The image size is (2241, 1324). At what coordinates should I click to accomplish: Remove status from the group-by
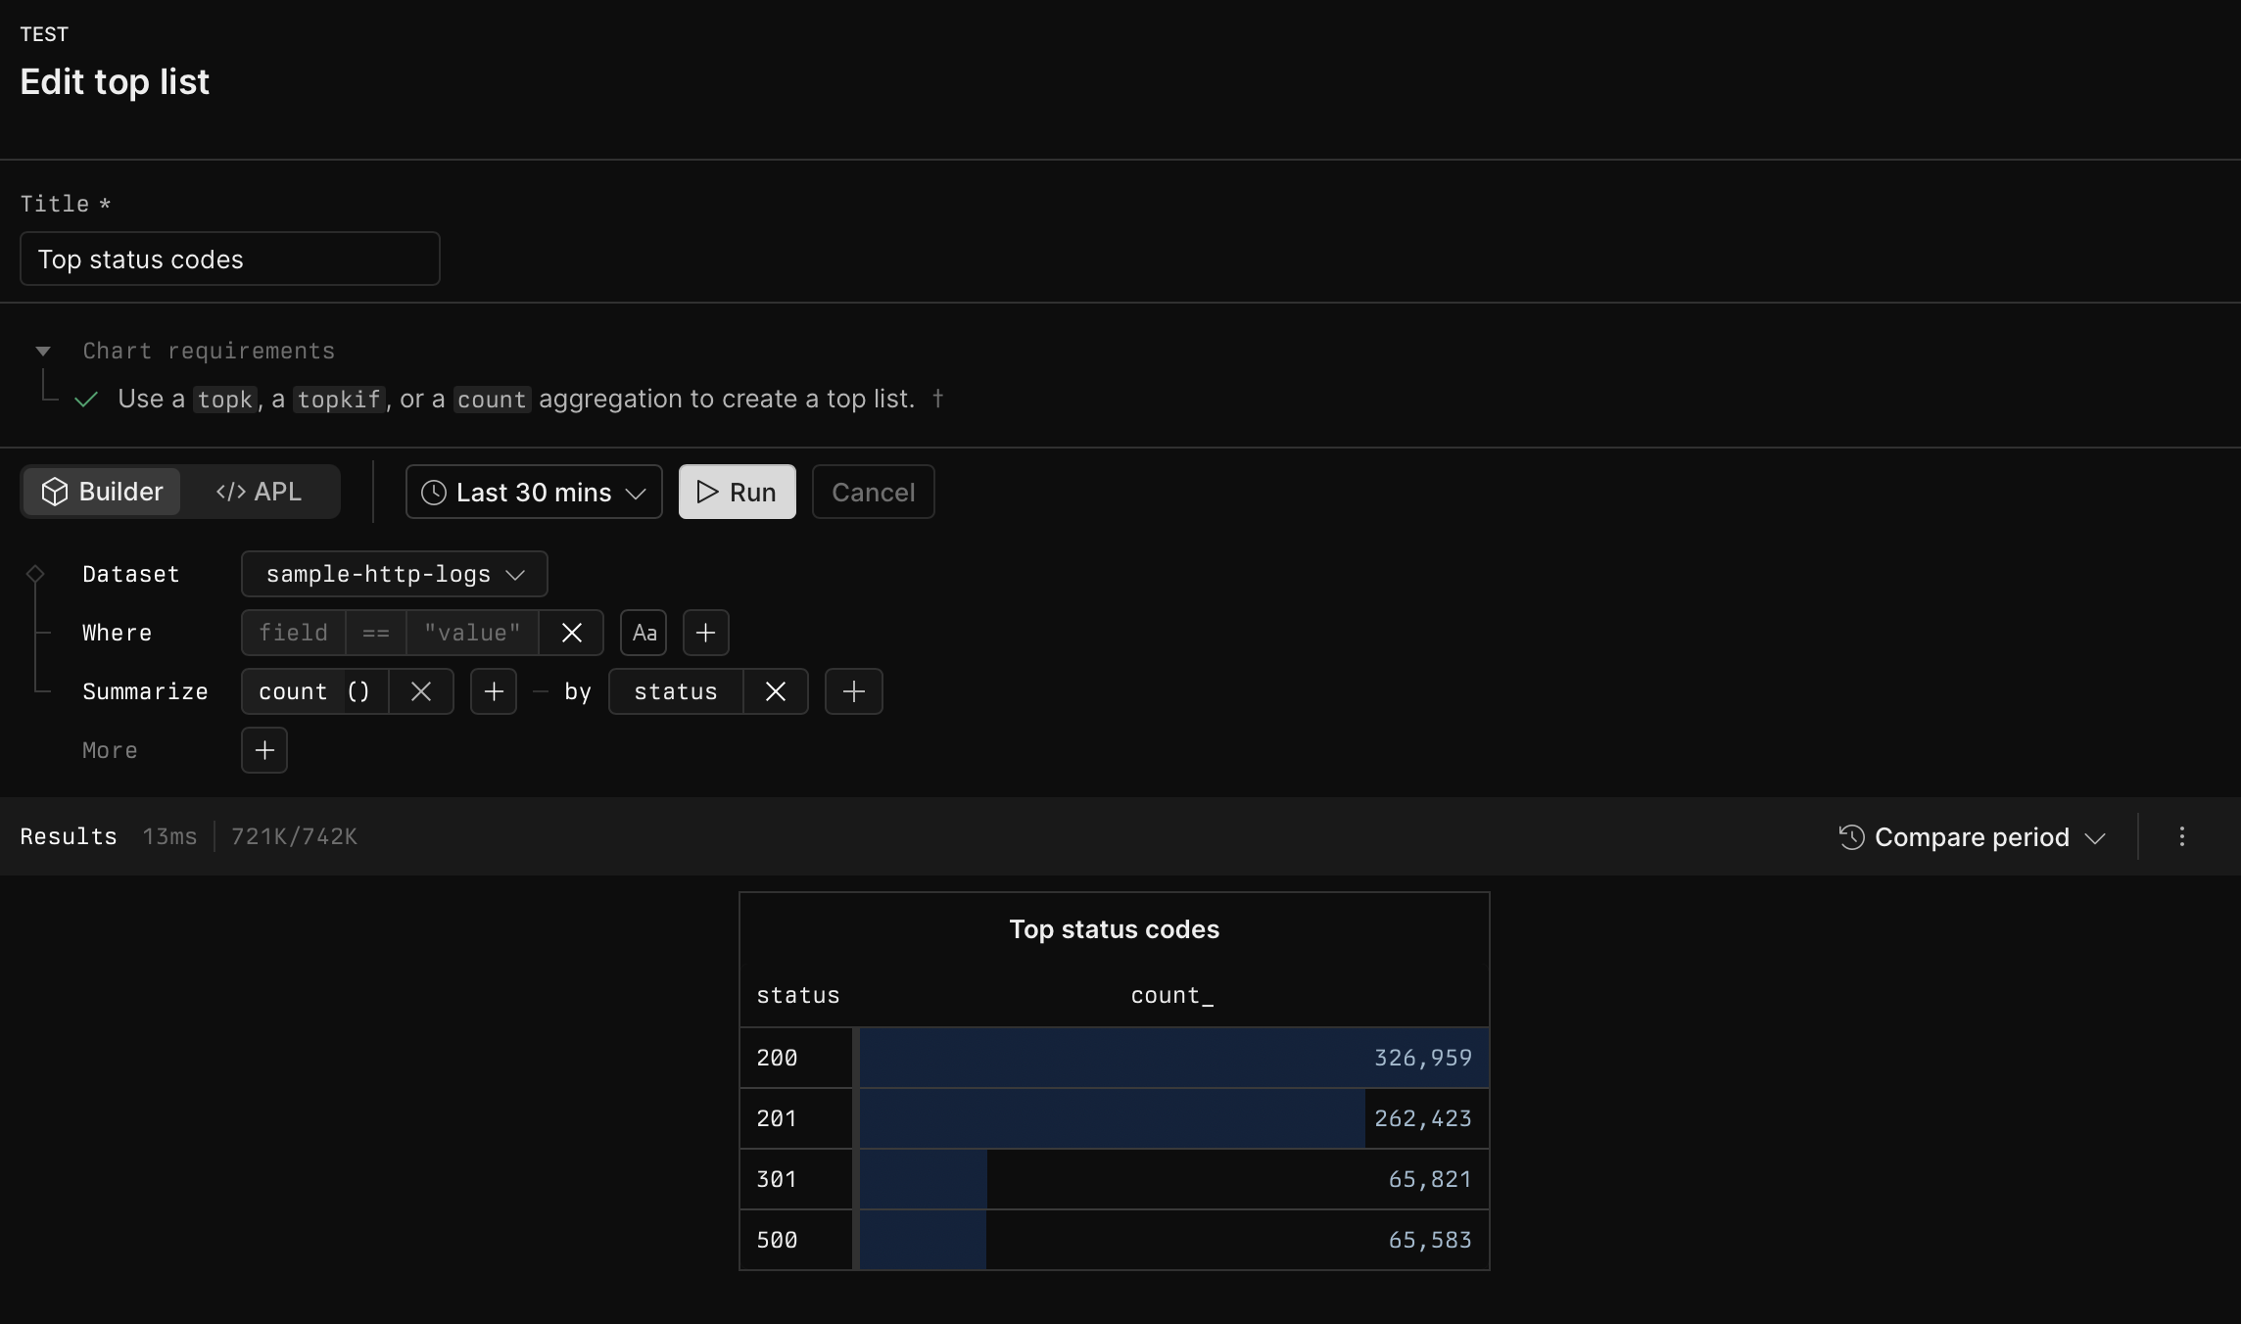click(x=775, y=691)
